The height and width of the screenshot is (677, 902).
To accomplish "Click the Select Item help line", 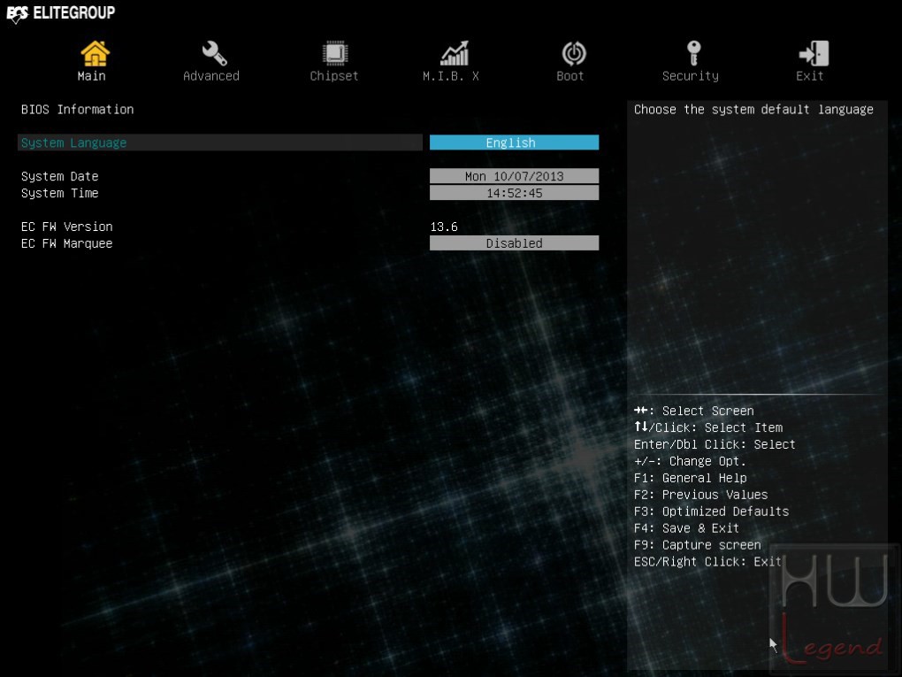I will [x=708, y=427].
